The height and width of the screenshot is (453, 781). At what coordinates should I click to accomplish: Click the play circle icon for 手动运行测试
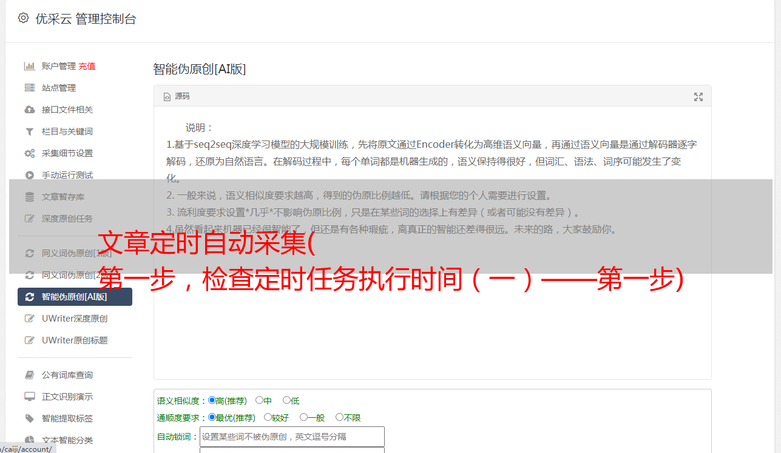coord(29,175)
